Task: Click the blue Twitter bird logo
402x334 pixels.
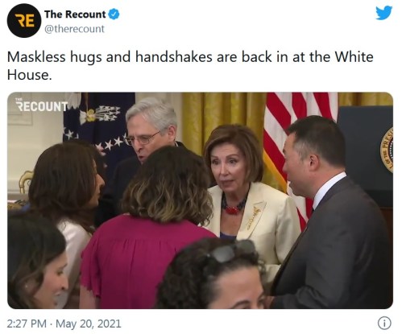Action: [x=383, y=13]
